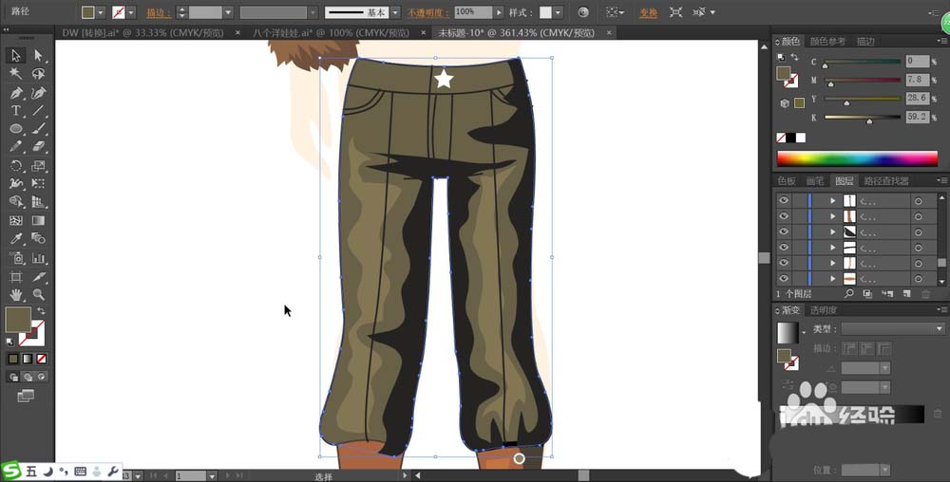Open the opacity 100% arrow flyout

499,12
